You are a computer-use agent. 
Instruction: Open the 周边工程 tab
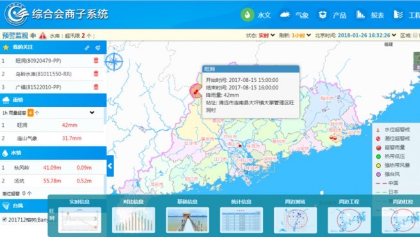(349, 202)
